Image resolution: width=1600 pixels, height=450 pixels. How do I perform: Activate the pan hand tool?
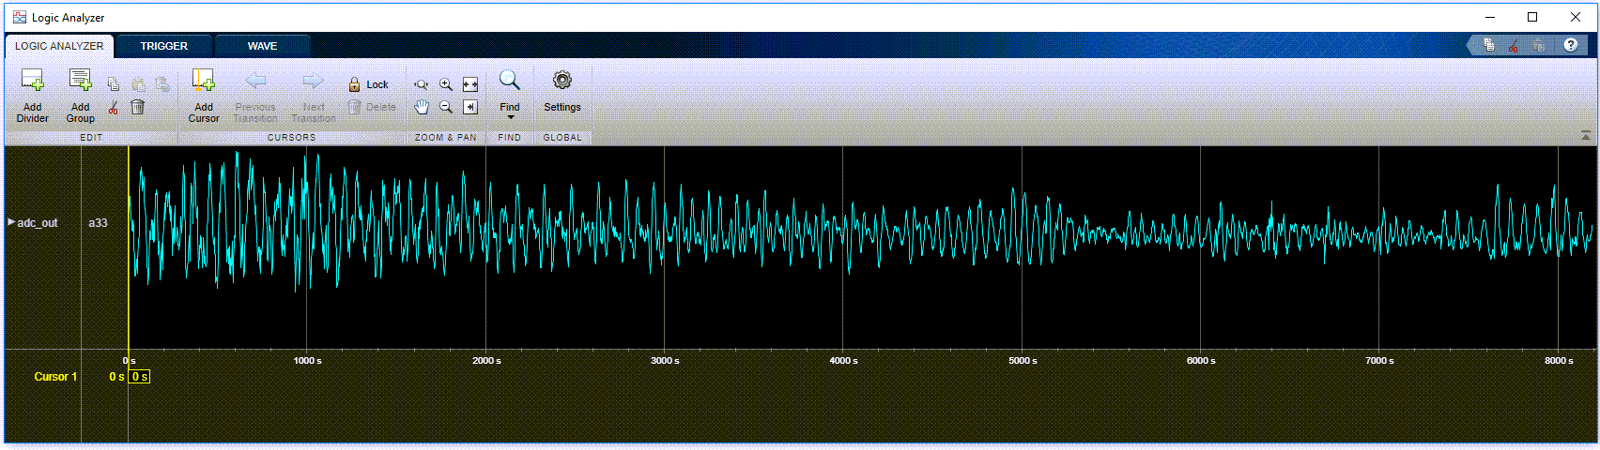[422, 107]
